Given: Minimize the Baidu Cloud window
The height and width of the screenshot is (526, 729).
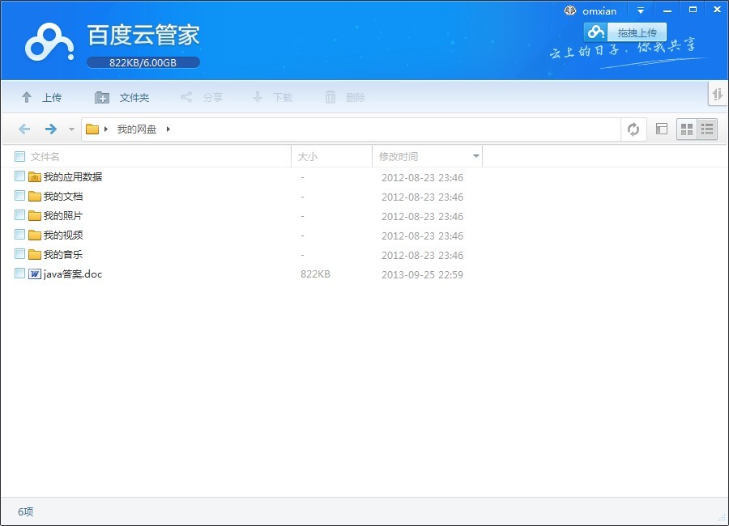Looking at the screenshot, I should coord(667,11).
